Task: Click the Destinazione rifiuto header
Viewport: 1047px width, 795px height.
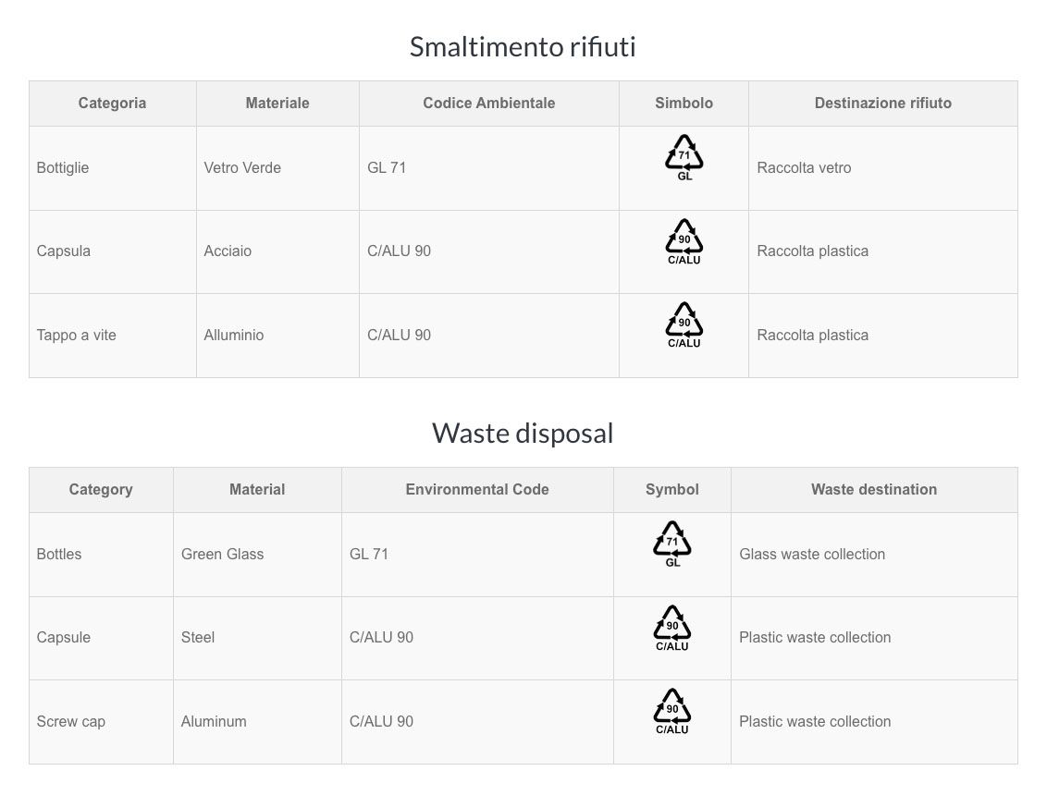Action: pos(882,104)
